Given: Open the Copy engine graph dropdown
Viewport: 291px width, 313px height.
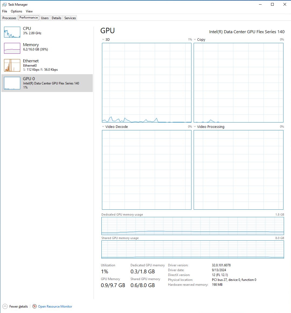Looking at the screenshot, I should coord(195,40).
